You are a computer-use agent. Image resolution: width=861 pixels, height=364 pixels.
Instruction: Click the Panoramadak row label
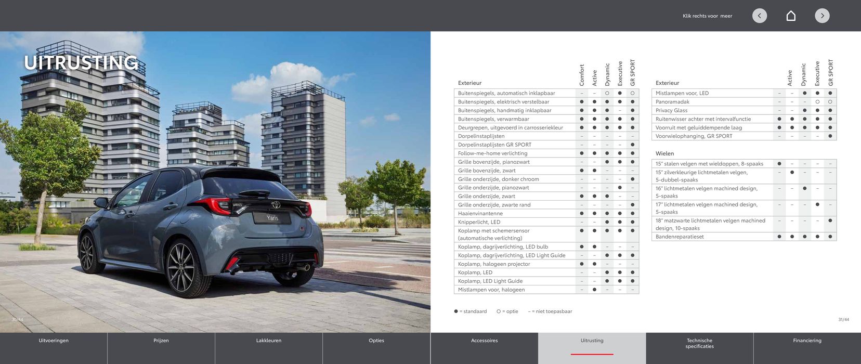coord(672,102)
